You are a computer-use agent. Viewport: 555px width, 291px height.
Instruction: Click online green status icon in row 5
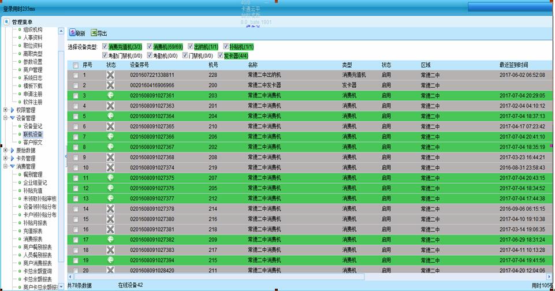point(110,115)
